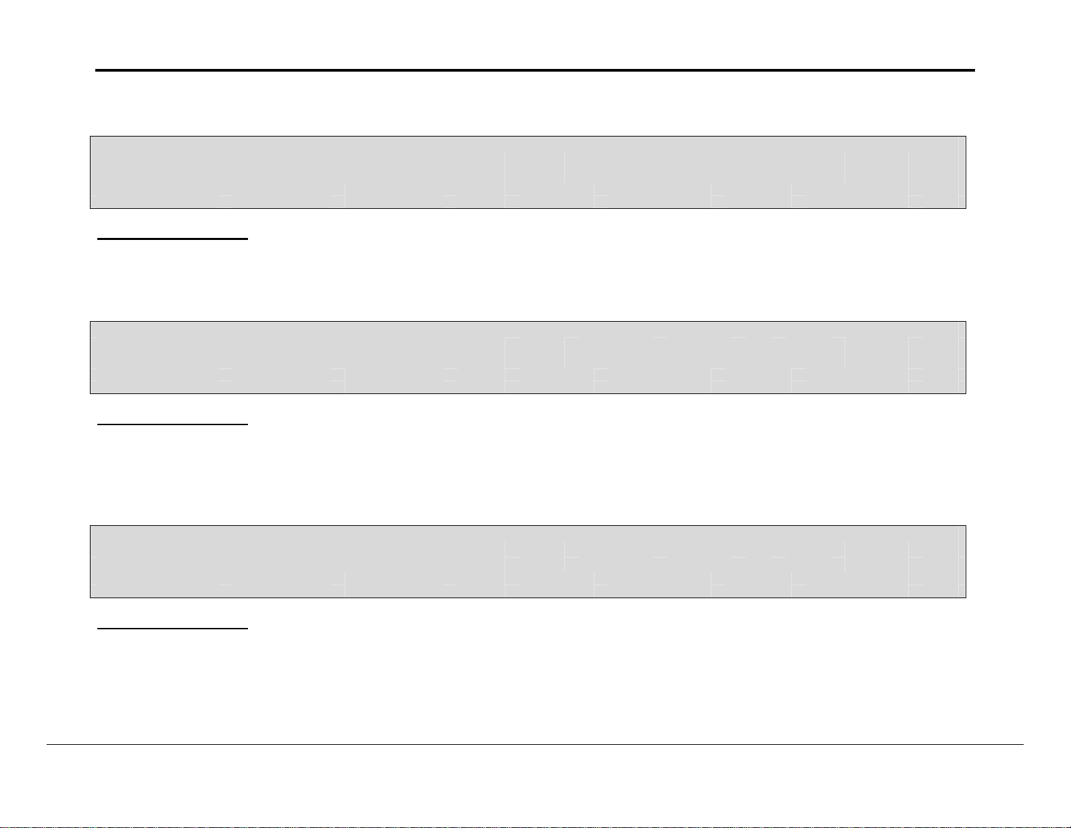1071x828 pixels.
Task: Click blank space between third underline and footer line
Action: tap(534, 686)
